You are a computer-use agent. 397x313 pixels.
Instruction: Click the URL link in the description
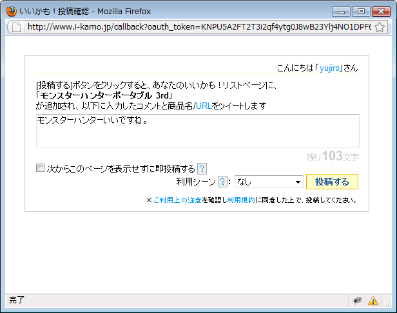point(204,106)
